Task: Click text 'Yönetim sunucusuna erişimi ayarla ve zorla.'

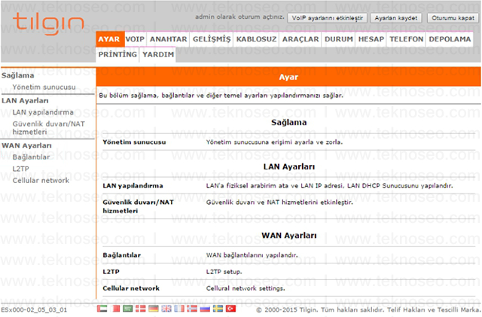Action: [274, 142]
